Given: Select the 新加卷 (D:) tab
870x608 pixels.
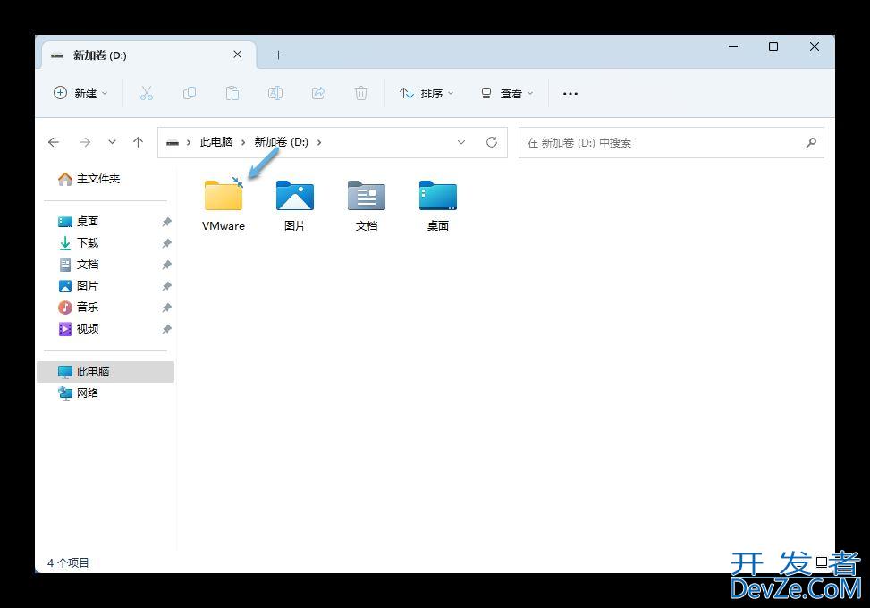Looking at the screenshot, I should point(148,55).
